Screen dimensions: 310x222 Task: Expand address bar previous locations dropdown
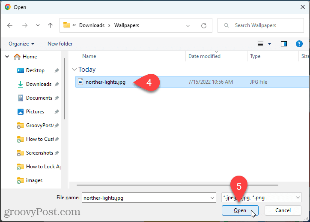tap(188, 26)
